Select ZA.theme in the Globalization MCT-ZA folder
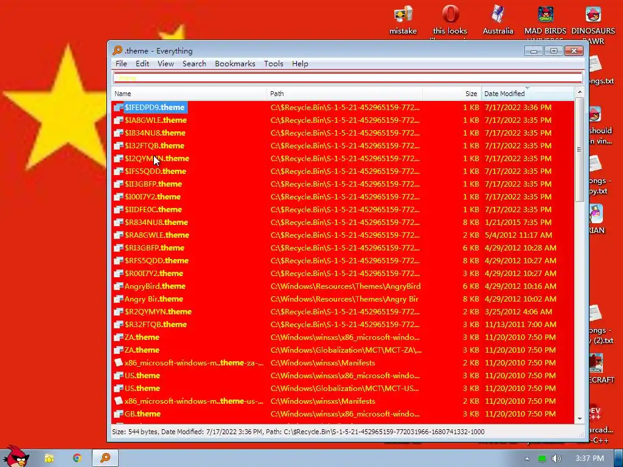Image resolution: width=623 pixels, height=467 pixels. 142,350
